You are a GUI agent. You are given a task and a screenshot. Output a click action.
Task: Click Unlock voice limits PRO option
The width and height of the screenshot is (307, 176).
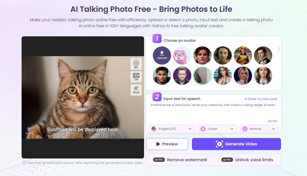[x=247, y=160]
